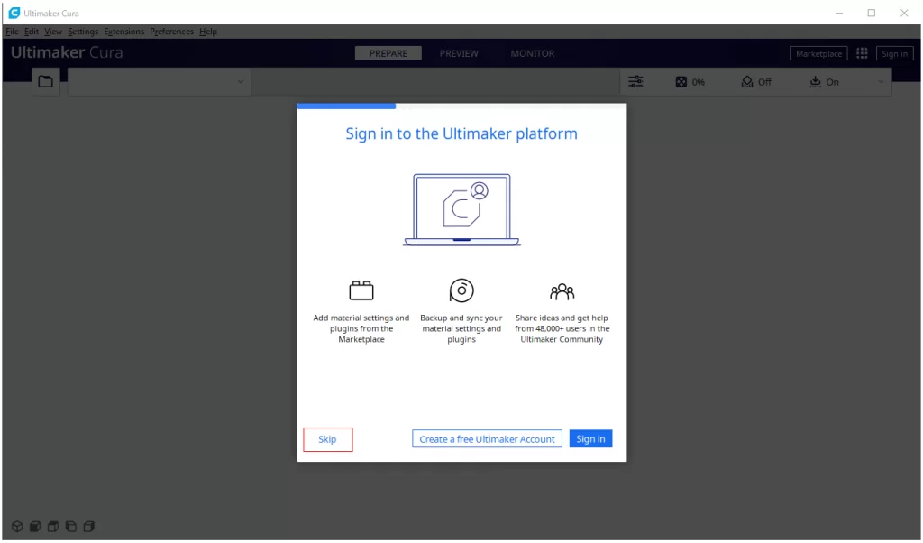
Task: Click the blue Sign in dialog button
Action: coord(590,439)
